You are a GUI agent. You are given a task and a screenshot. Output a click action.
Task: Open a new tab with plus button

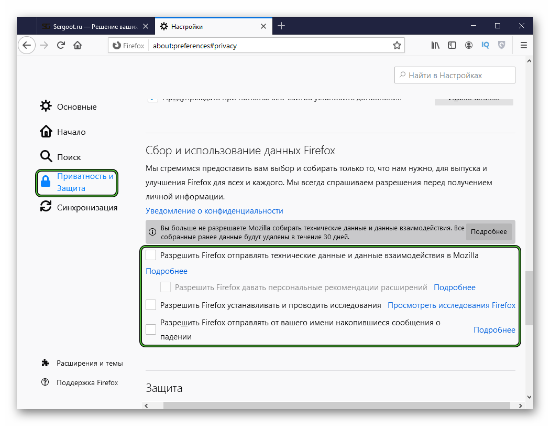click(x=281, y=26)
